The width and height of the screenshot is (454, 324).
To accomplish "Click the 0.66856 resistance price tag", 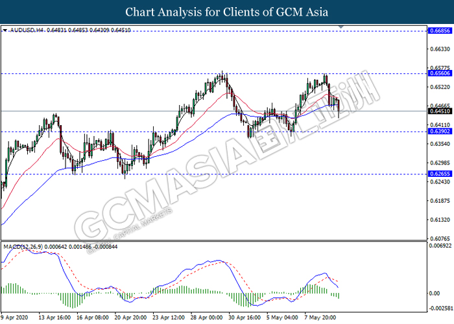I will [438, 30].
